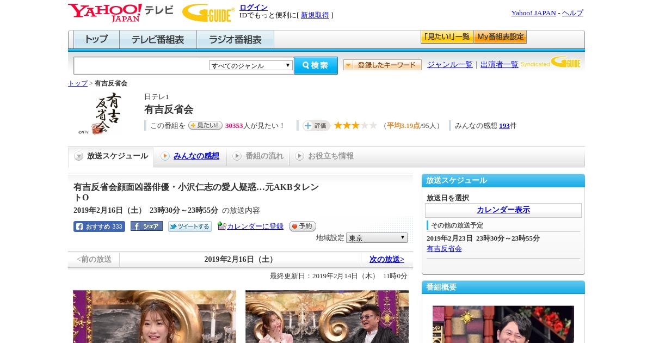Click the right program scene photo
653x343 pixels.
[x=327, y=316]
